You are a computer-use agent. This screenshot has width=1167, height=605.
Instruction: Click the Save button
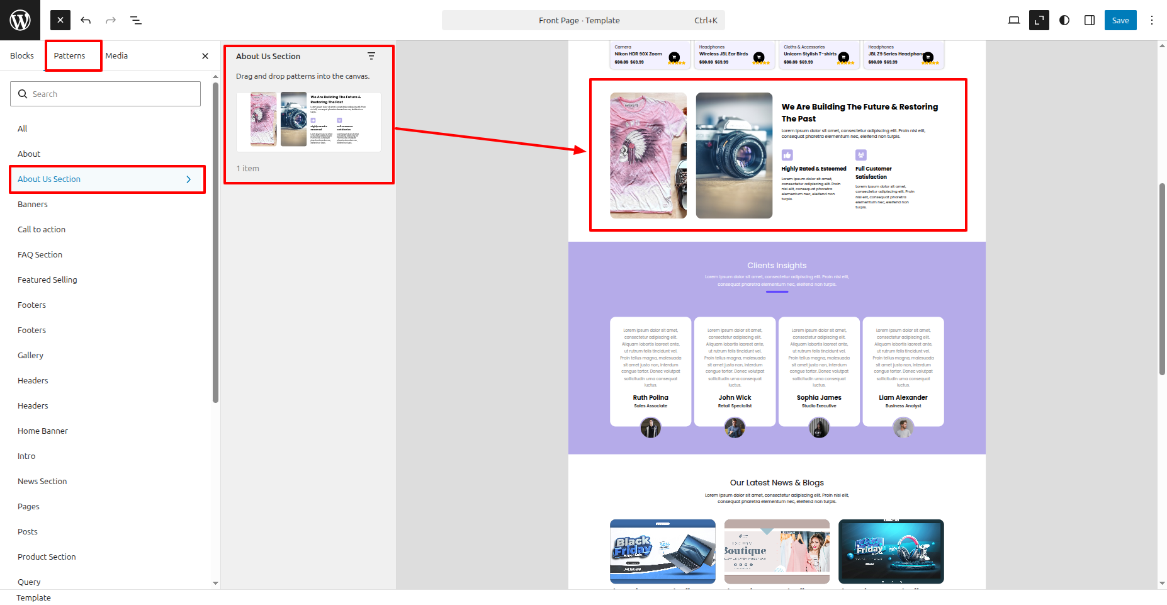(x=1120, y=20)
